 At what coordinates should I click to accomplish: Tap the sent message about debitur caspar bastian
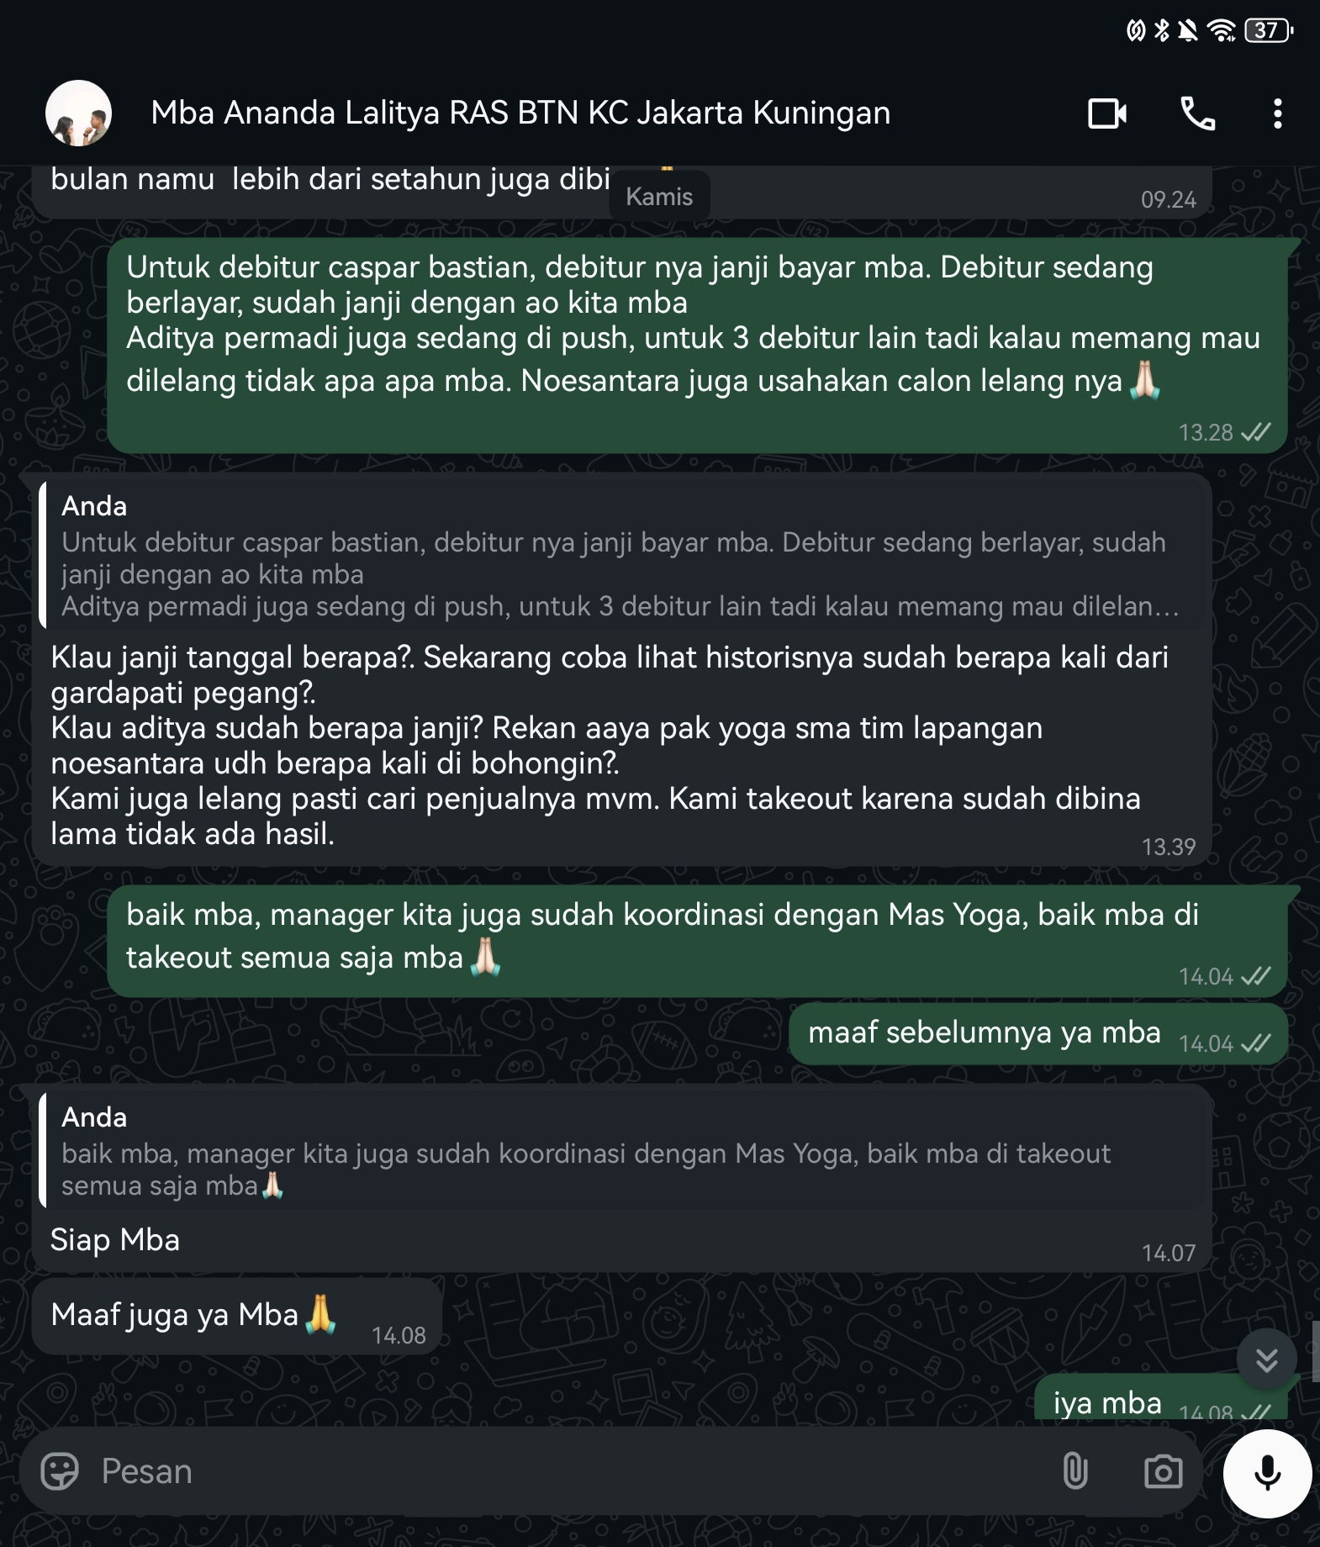click(x=697, y=346)
